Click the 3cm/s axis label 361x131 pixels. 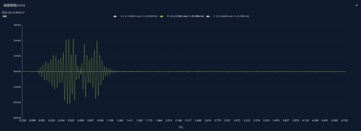(17, 25)
